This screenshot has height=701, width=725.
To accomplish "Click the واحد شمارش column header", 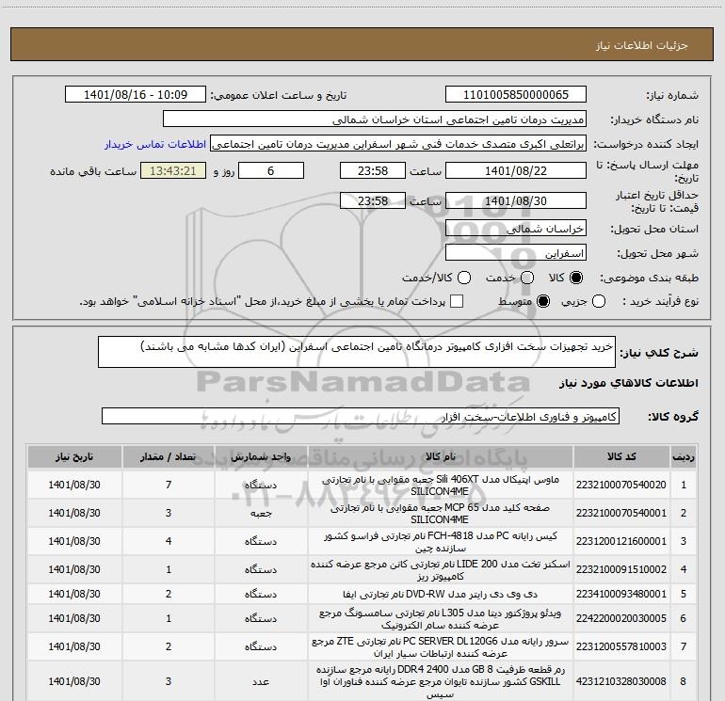I will [261, 456].
